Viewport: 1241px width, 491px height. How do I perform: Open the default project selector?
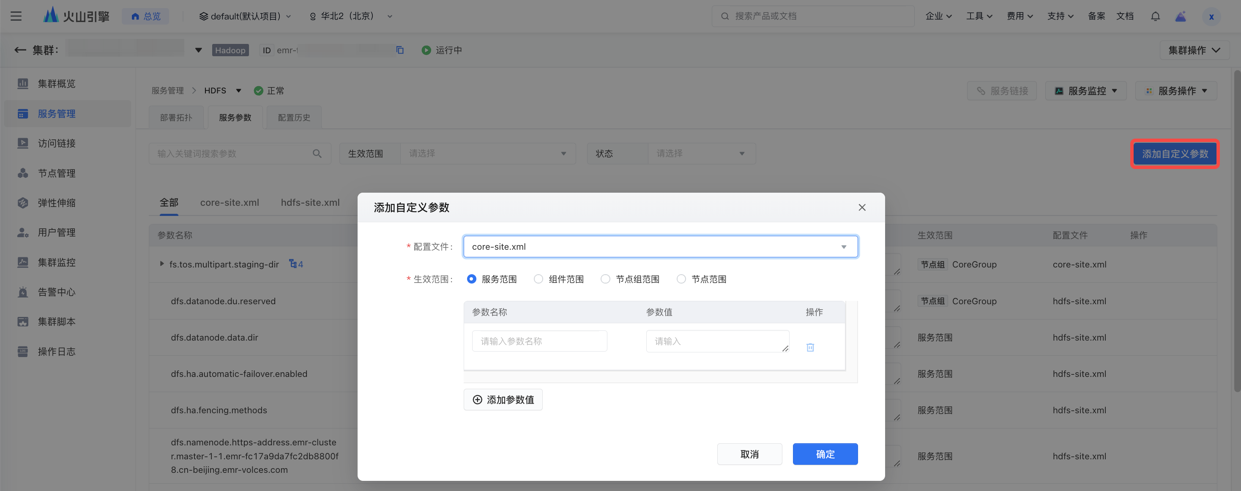[x=245, y=16]
